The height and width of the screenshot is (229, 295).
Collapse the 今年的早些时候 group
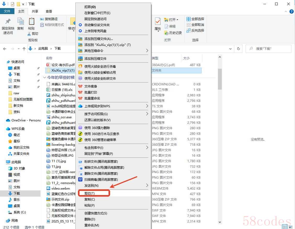[44, 78]
